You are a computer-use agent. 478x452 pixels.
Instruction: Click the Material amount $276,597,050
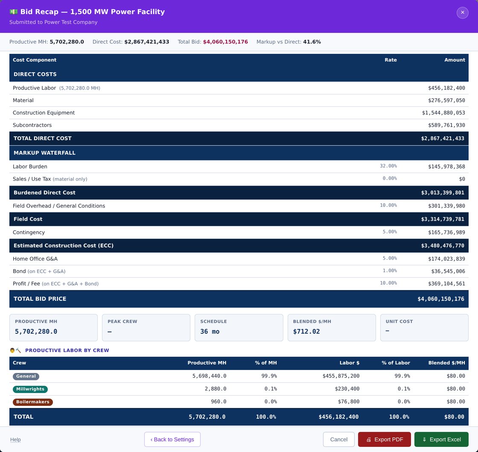click(x=446, y=100)
